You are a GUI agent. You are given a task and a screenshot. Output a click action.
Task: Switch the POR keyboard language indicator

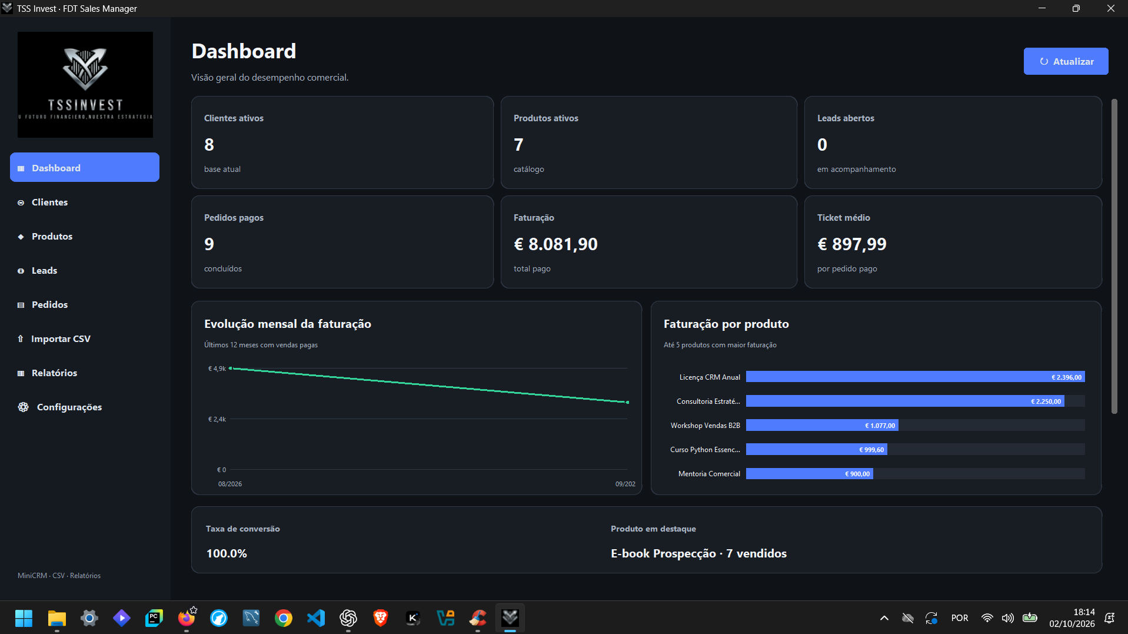959,618
